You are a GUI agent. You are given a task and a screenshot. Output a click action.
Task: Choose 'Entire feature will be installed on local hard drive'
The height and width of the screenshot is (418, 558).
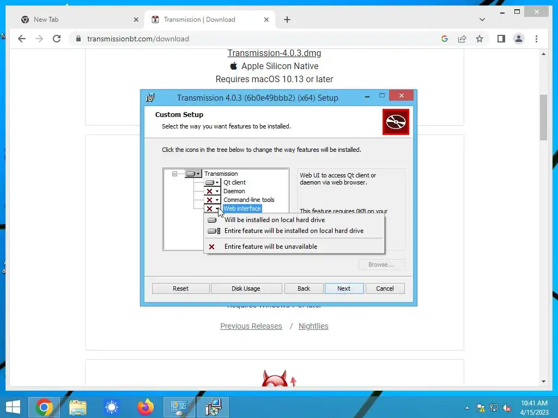pyautogui.click(x=294, y=231)
